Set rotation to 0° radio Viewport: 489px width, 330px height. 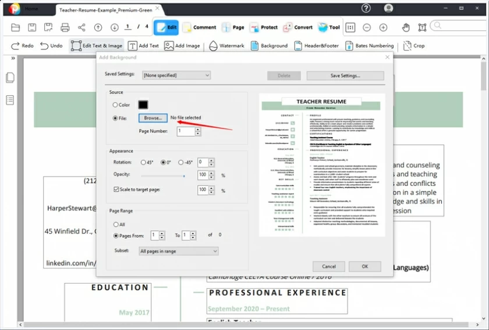[x=163, y=162]
